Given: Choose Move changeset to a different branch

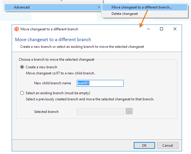Looking at the screenshot, I should [145, 7].
